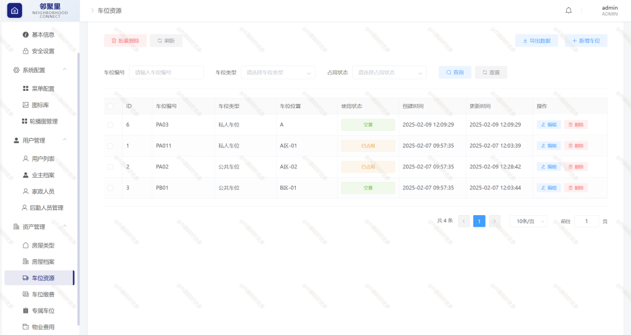Click the 车位资源 breadcrumb
The width and height of the screenshot is (631, 335).
110,11
